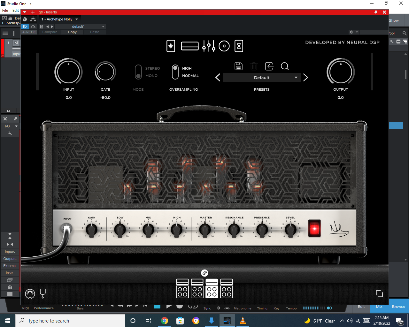The width and height of the screenshot is (409, 327).
Task: Save preset using the floppy disk icon
Action: 238,66
